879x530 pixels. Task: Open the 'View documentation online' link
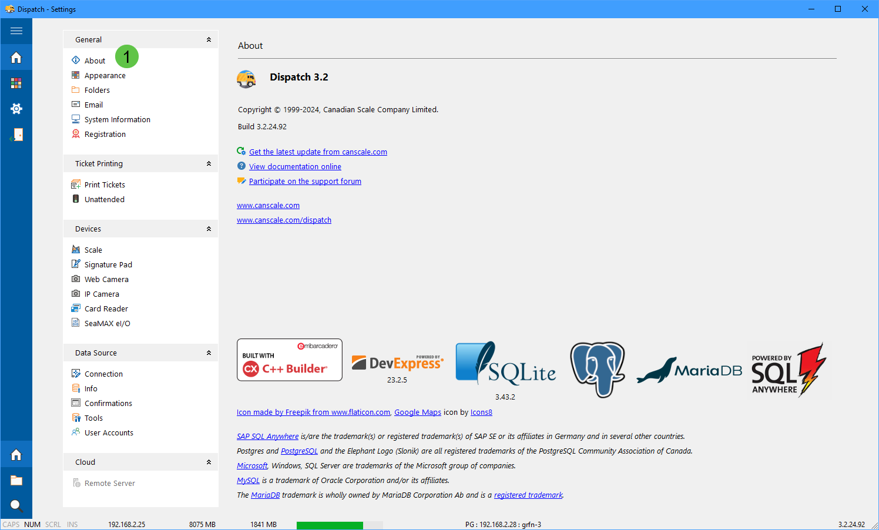pyautogui.click(x=295, y=166)
